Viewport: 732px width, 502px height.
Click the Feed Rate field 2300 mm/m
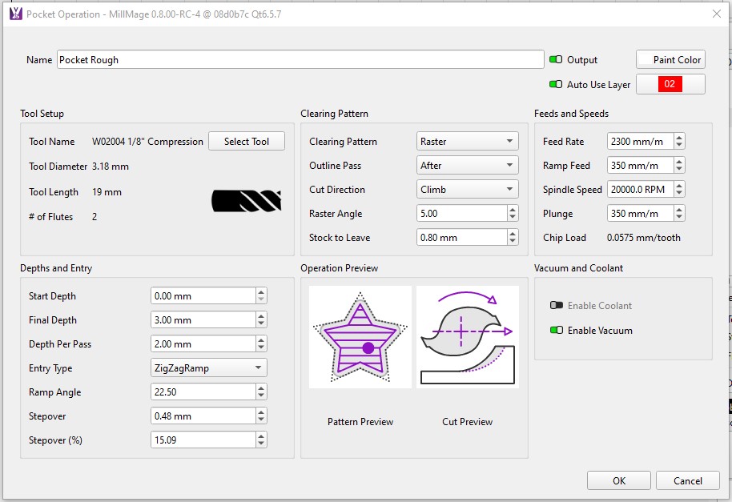640,142
